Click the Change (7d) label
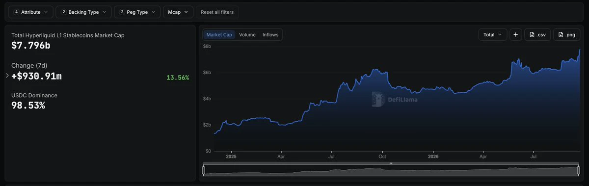The image size is (589, 186). click(x=29, y=65)
